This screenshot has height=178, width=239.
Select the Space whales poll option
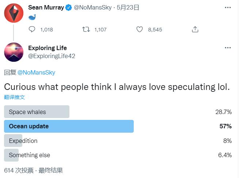tap(37, 112)
